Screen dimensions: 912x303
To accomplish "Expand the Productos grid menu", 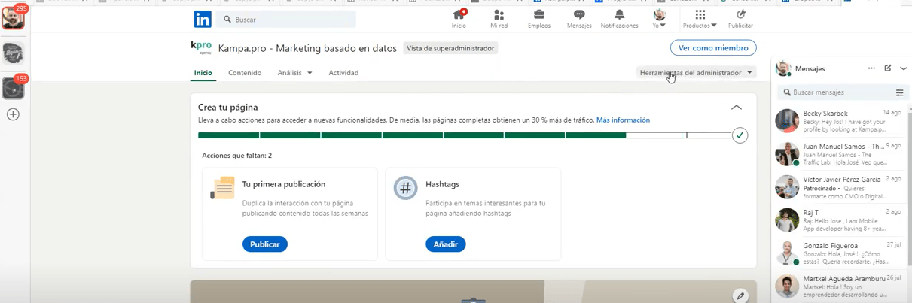I will (700, 19).
